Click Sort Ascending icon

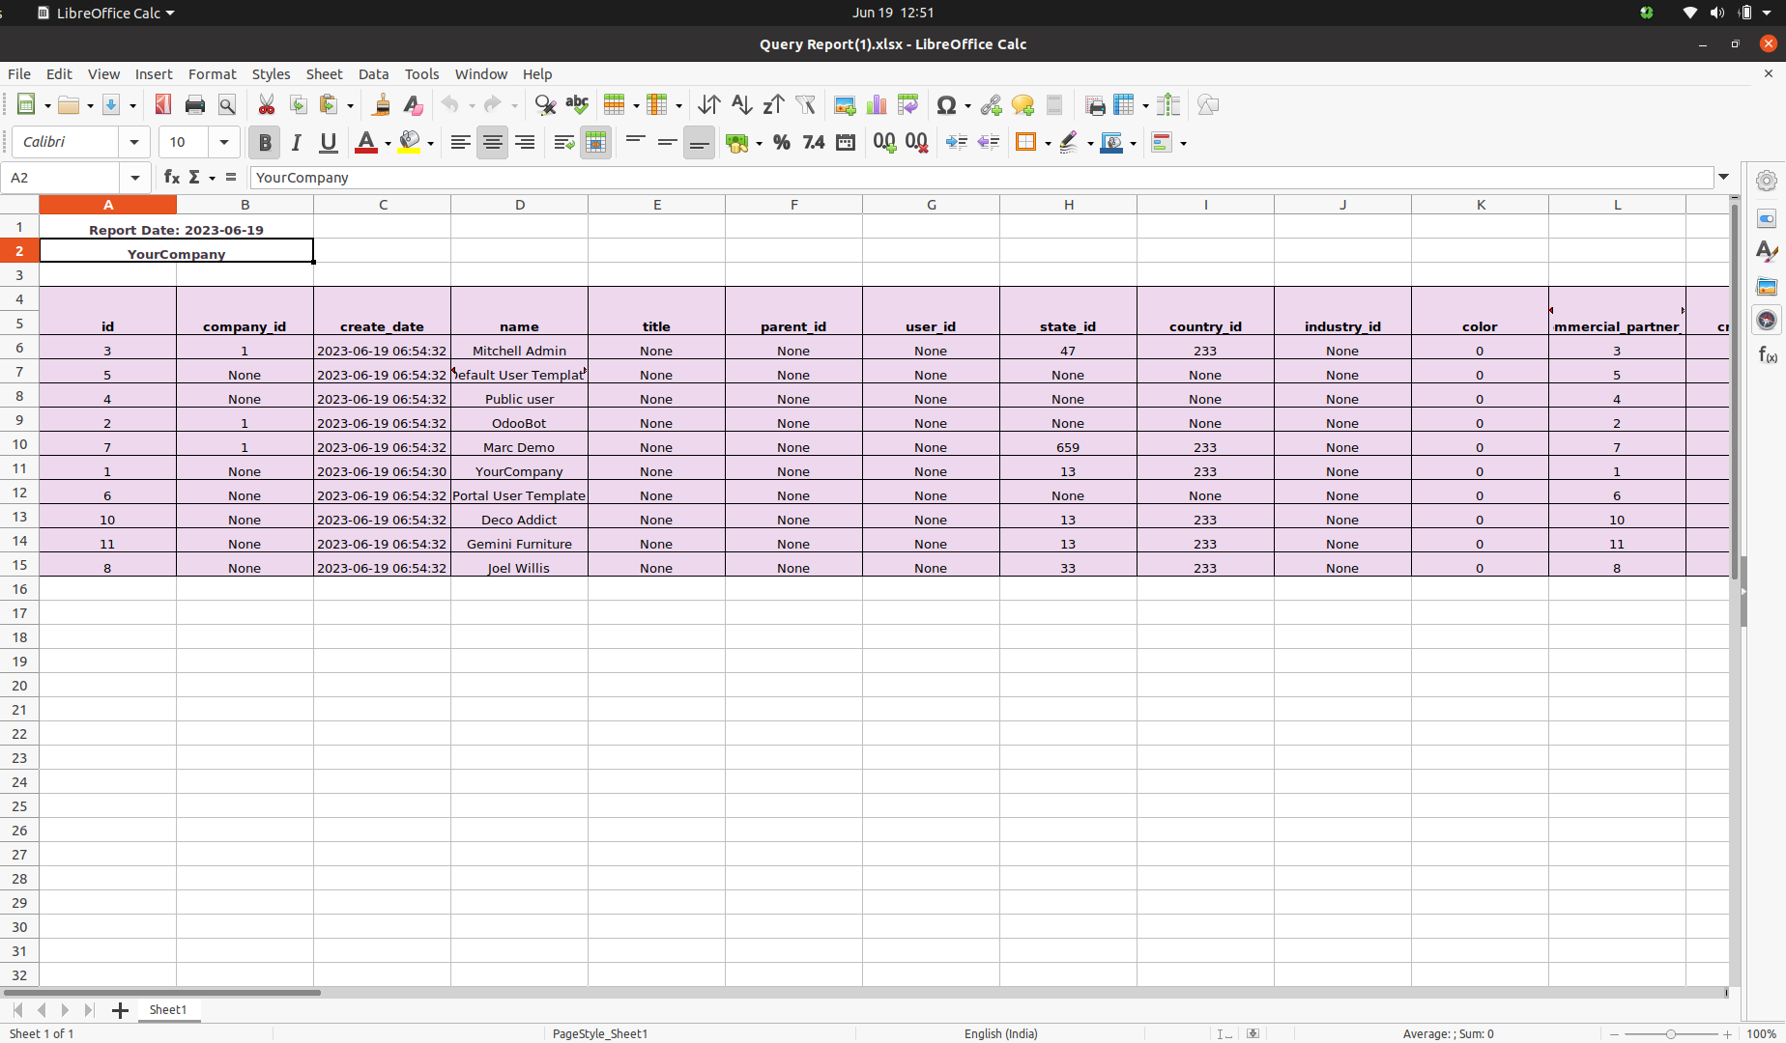point(741,105)
